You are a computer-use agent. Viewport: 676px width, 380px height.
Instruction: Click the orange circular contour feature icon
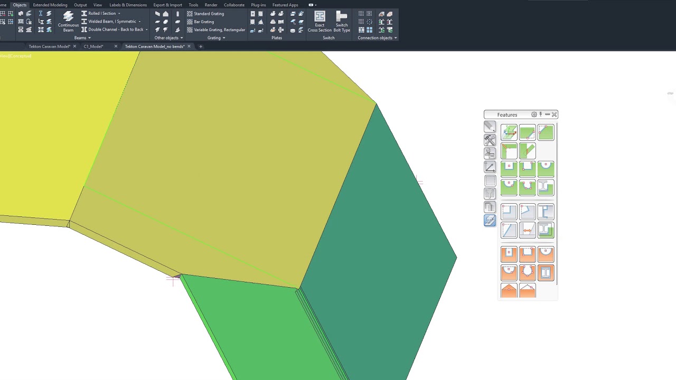[546, 254]
